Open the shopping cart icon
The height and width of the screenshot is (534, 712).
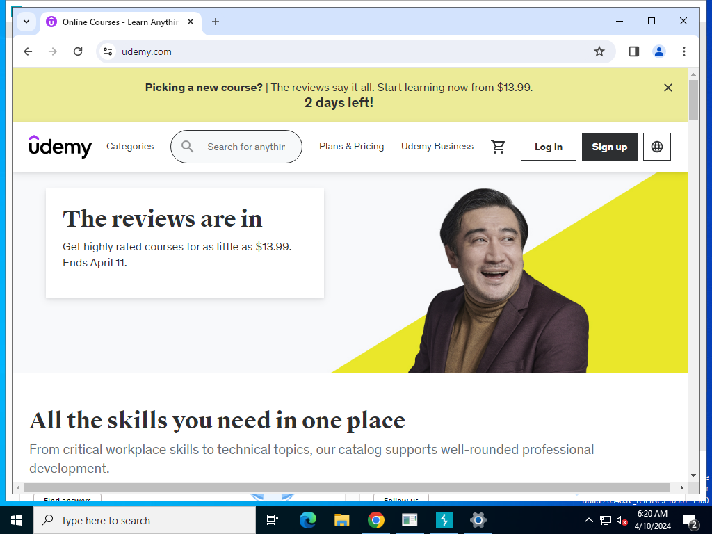point(498,147)
